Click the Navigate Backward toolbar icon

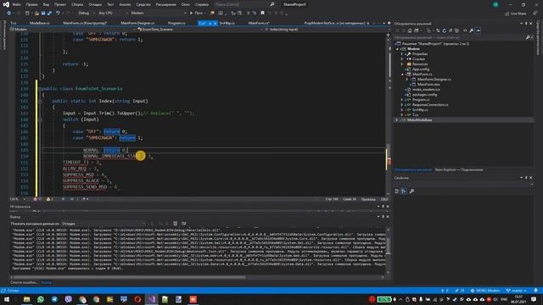click(8, 14)
